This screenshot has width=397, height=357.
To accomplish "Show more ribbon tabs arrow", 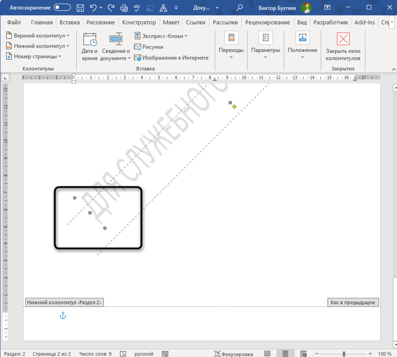I will (392, 22).
